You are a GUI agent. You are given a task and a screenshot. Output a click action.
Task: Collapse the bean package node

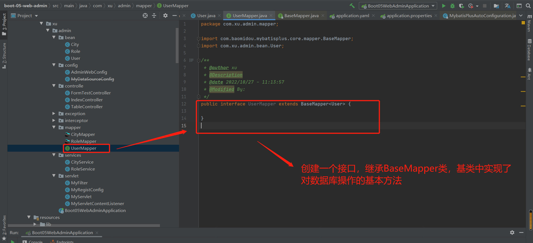54,37
